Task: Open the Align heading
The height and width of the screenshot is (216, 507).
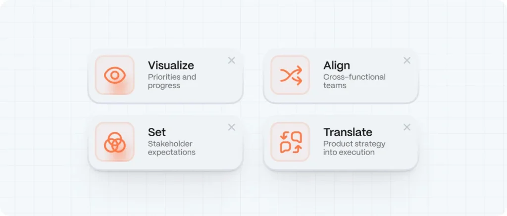Action: [337, 65]
